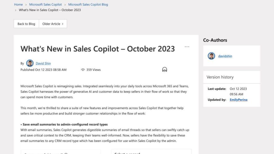
Task: Click the Save email summaries bold heading
Action: click(x=65, y=124)
